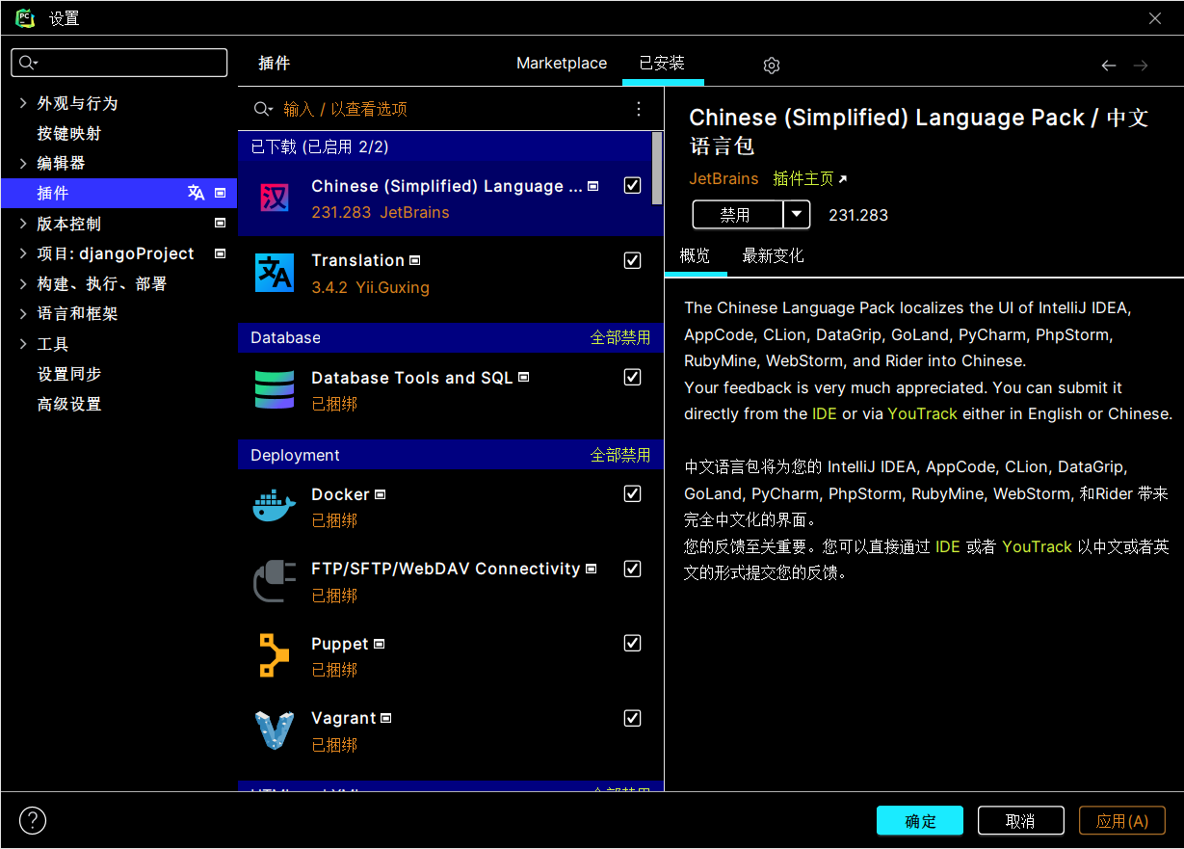This screenshot has height=849, width=1184.
Task: Click the Database Tools and SQL icon
Action: click(x=274, y=390)
